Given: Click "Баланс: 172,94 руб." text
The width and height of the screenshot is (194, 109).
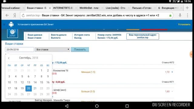Looking at the screenshot, I should [x=108, y=38].
